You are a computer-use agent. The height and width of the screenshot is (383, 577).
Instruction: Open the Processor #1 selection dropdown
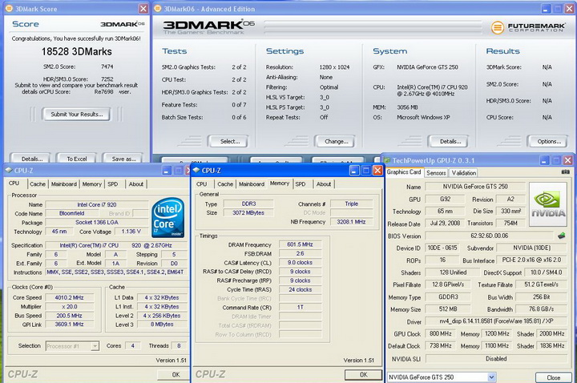[95, 346]
